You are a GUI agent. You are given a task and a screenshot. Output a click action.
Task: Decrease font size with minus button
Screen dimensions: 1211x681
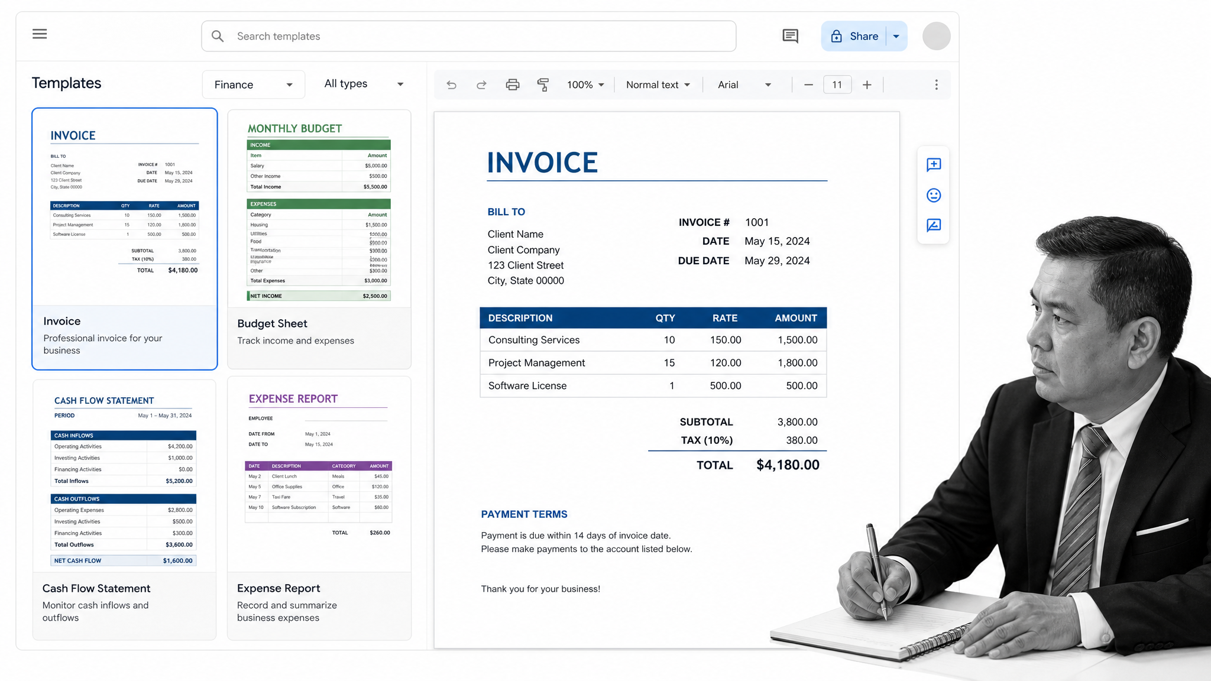pos(808,85)
